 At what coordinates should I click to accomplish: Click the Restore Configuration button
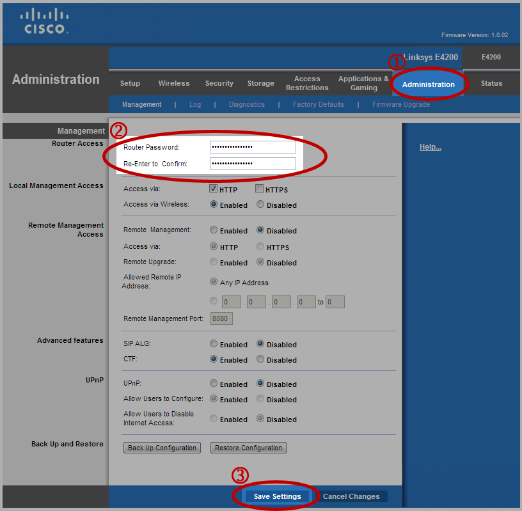pyautogui.click(x=248, y=448)
